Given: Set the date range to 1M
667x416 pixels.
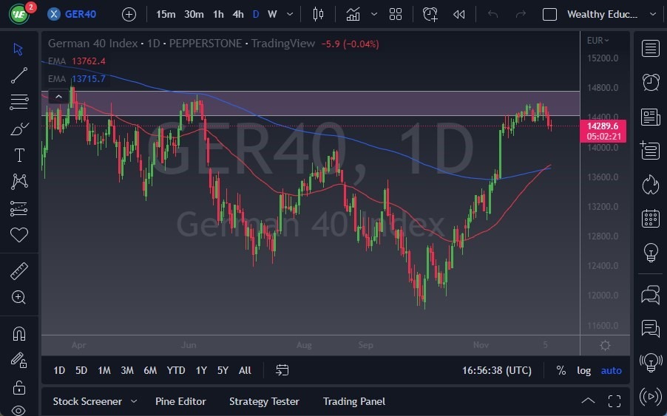Looking at the screenshot, I should (104, 370).
